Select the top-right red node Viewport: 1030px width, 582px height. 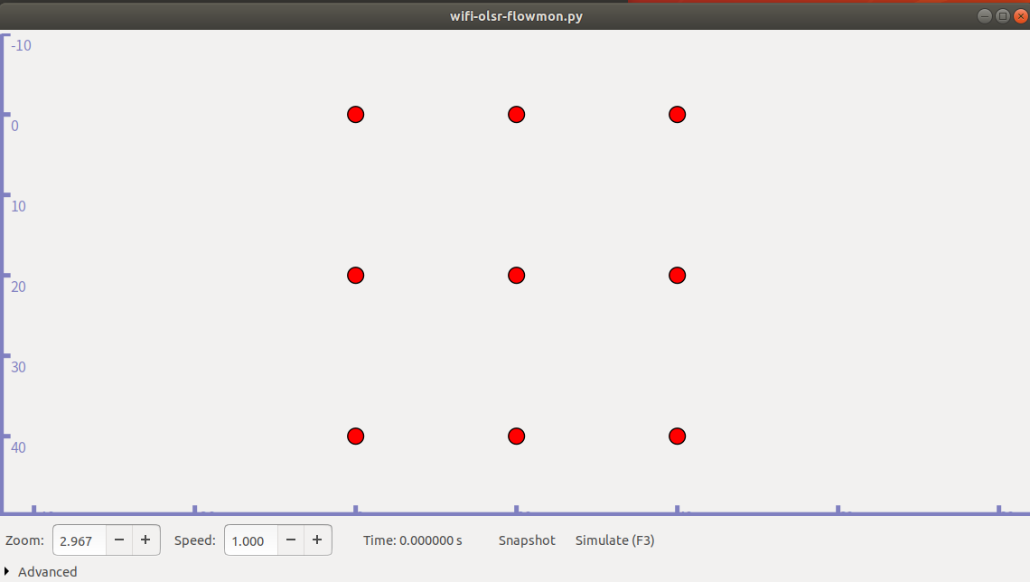coord(678,114)
